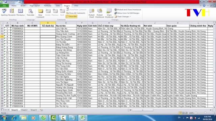Select column A header
Viewport: 216px width, 121px height.
7,23
